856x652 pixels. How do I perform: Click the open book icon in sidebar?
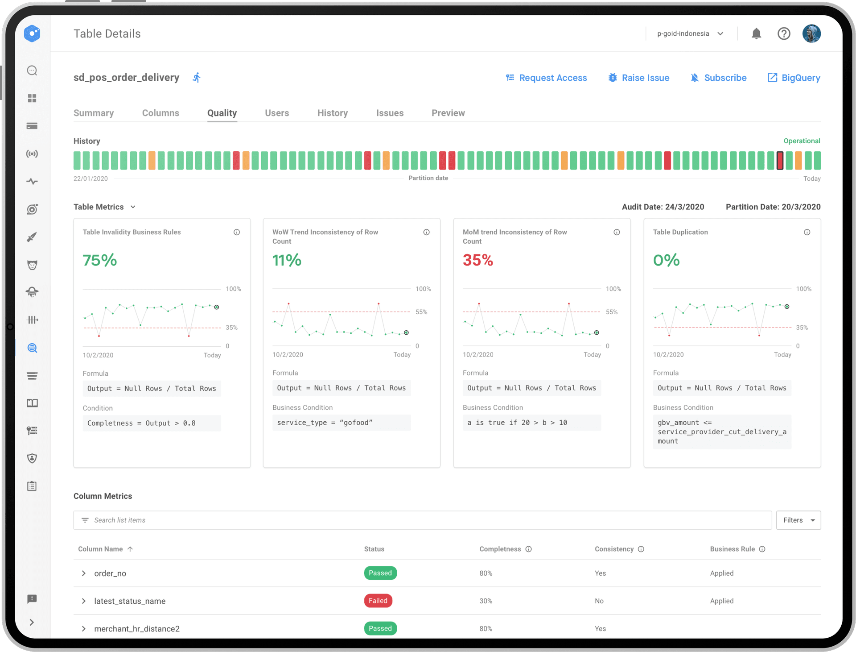(x=32, y=403)
